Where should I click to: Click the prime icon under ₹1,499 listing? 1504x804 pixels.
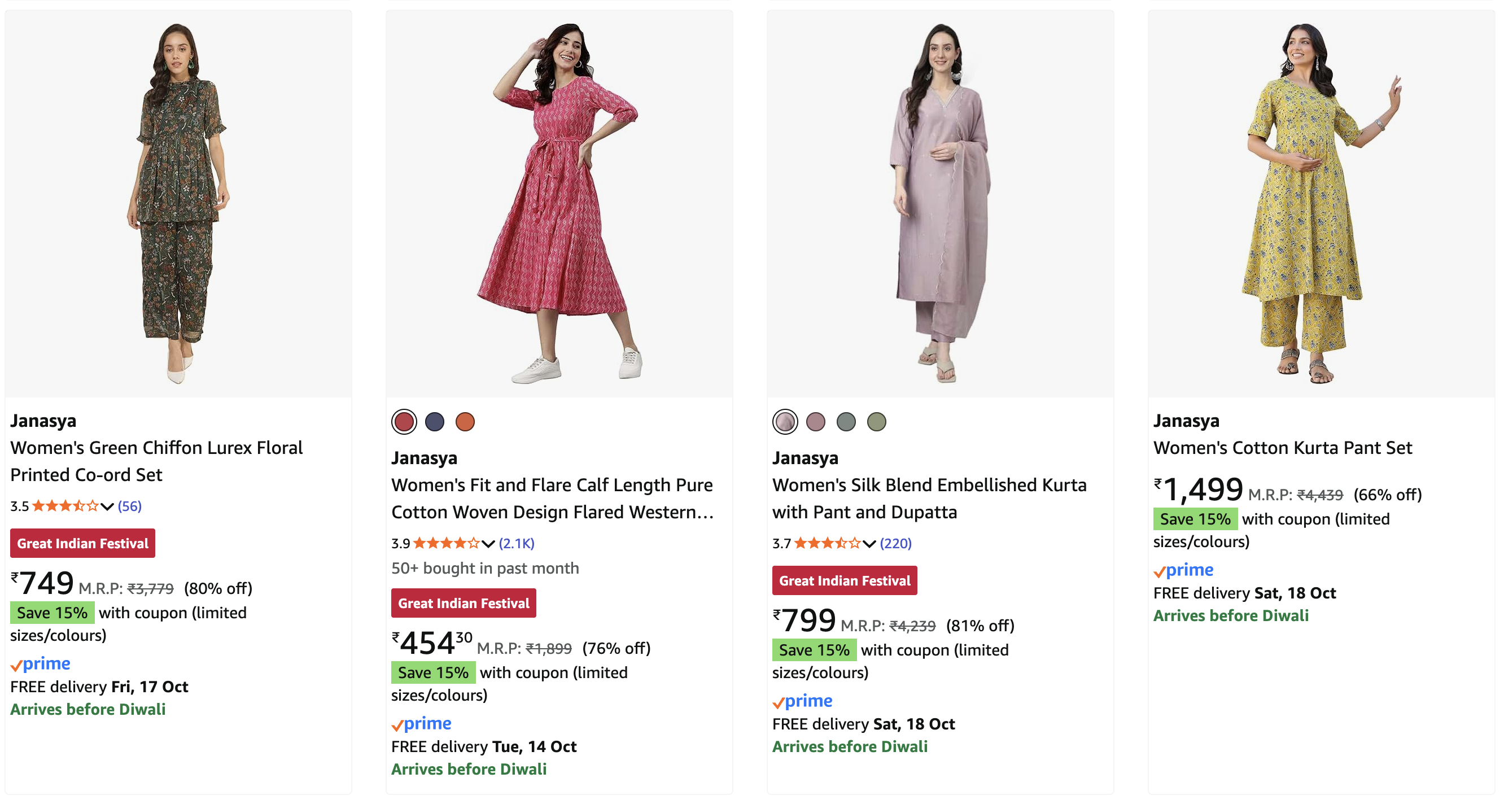point(1183,570)
